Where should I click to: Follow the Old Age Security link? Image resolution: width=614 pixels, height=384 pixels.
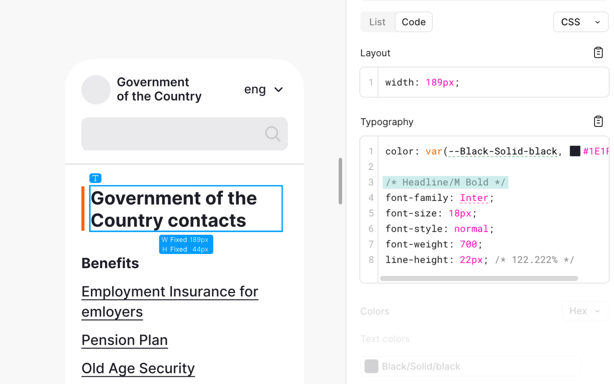pyautogui.click(x=138, y=368)
